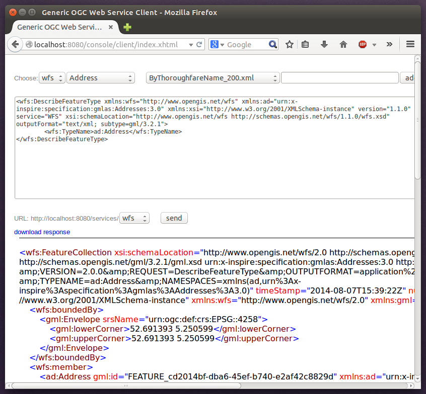Reload the page with the refresh icon

(x=199, y=44)
